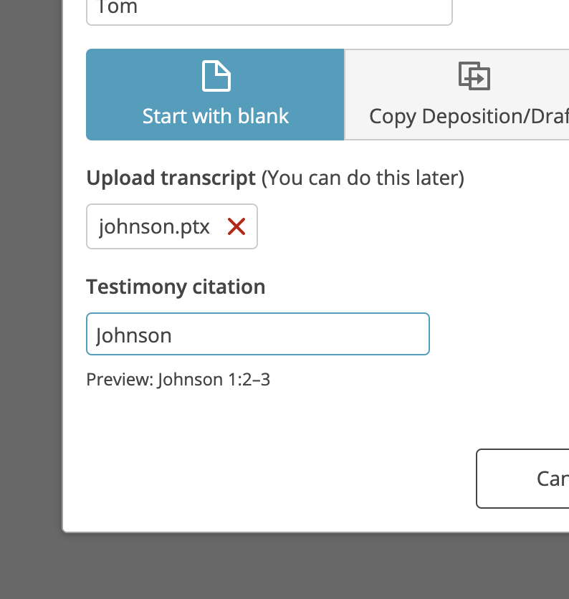Screen dimensions: 569x599
Task: Focus the Testimony citation input field
Action: [258, 334]
